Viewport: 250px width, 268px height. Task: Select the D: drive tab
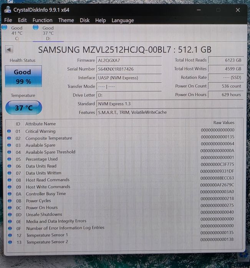(x=48, y=33)
